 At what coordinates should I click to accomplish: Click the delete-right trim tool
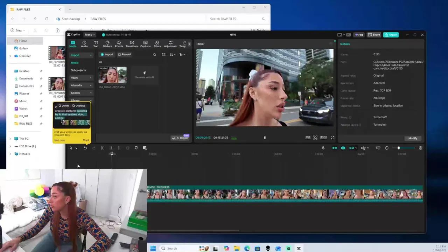[x=119, y=148]
